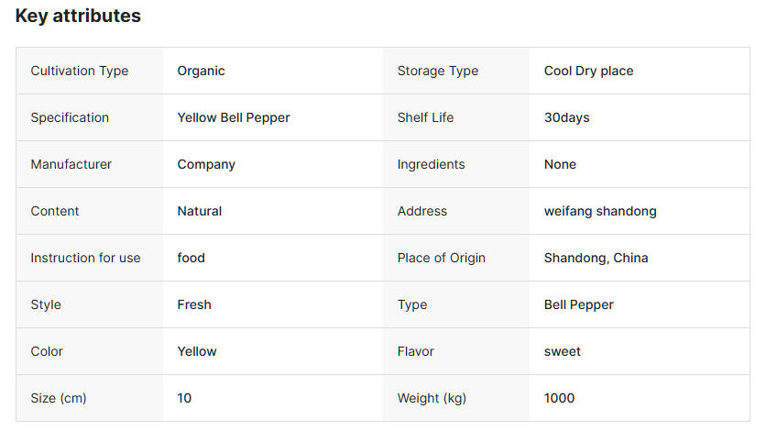
Task: Select the 1000 weight value
Action: pyautogui.click(x=559, y=398)
